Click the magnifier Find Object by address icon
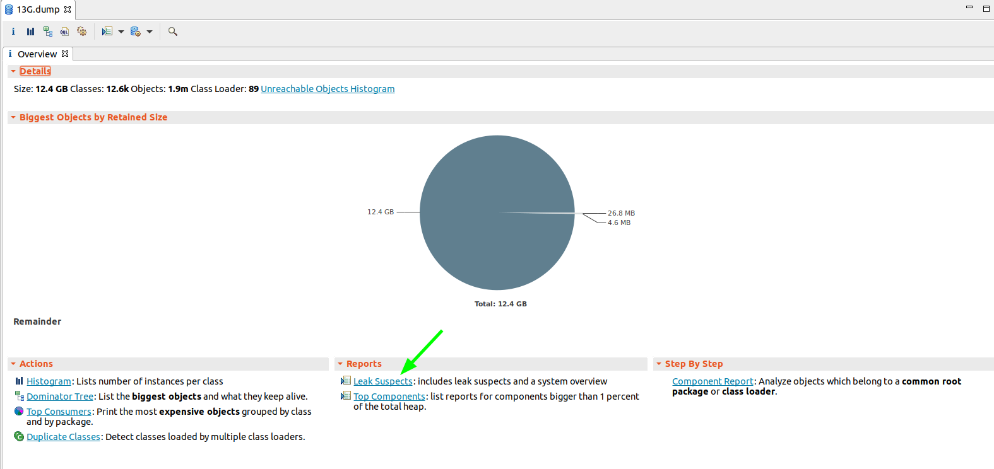The height and width of the screenshot is (469, 994). point(173,32)
